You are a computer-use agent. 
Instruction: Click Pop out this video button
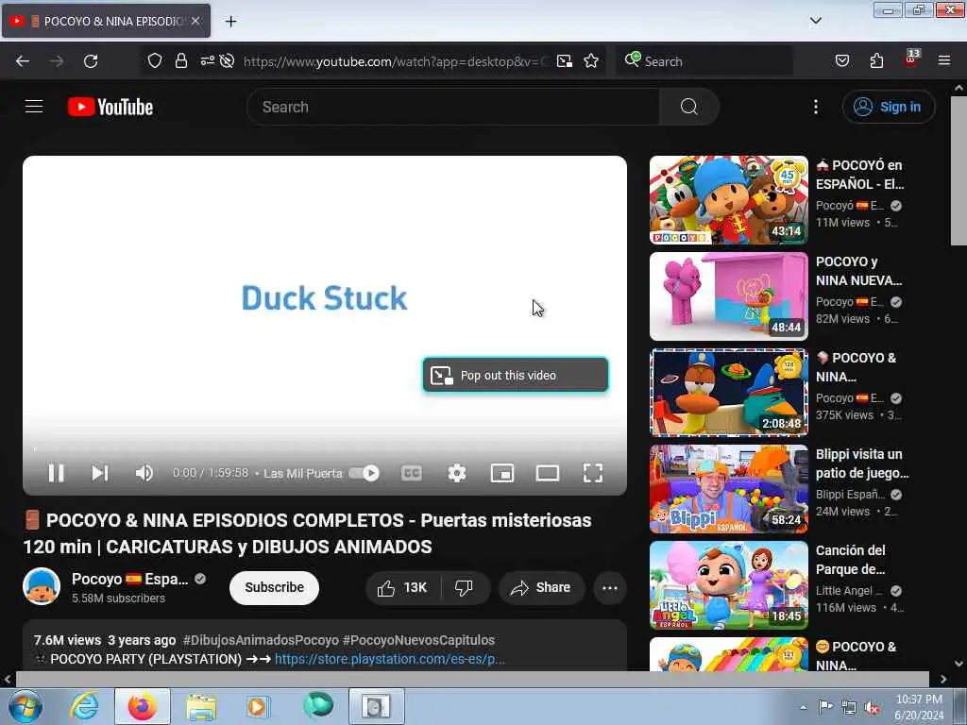click(516, 375)
